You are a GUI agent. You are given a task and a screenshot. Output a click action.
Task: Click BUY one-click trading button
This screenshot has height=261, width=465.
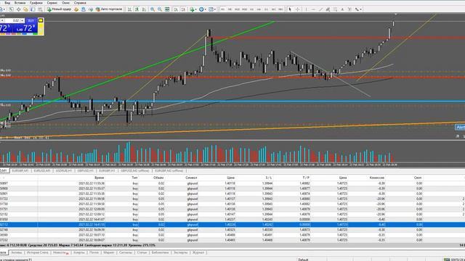click(x=31, y=21)
